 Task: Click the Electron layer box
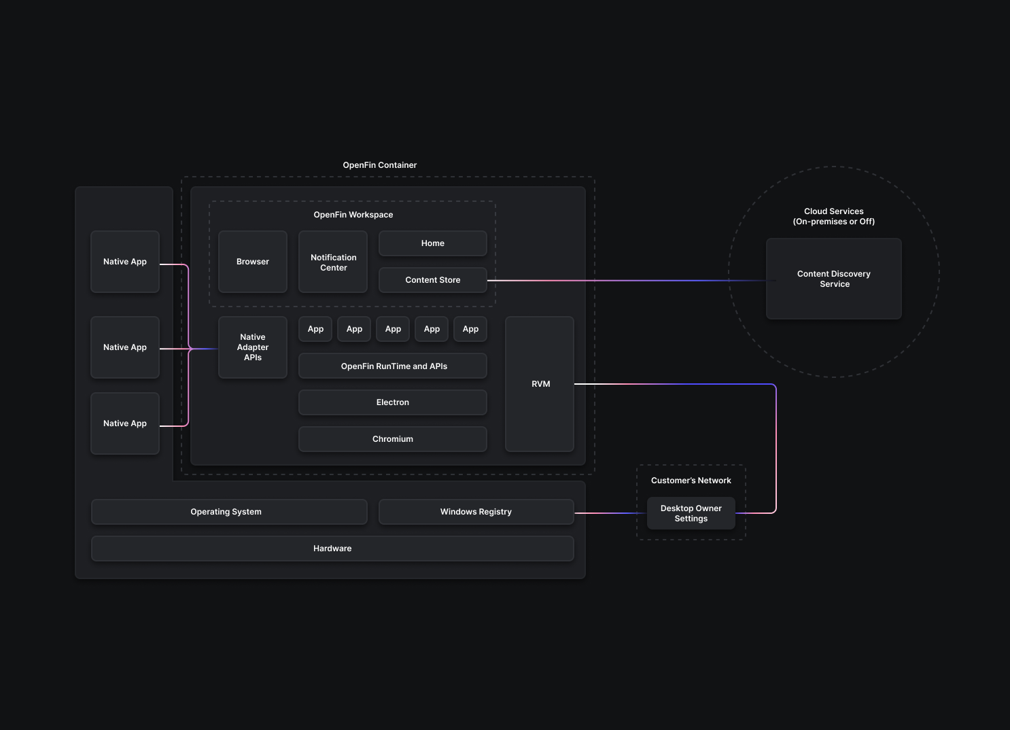[393, 402]
